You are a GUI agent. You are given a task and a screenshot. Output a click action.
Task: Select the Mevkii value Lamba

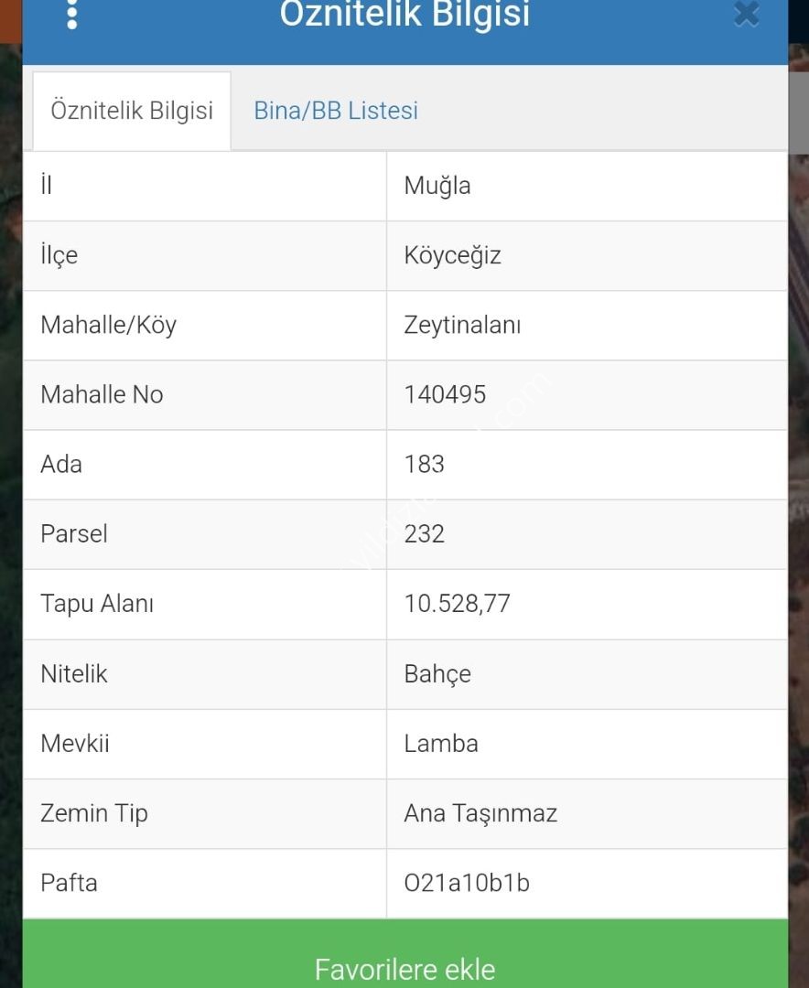[x=441, y=744]
